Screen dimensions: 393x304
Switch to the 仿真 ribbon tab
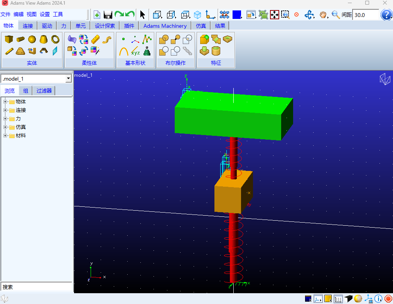point(201,26)
